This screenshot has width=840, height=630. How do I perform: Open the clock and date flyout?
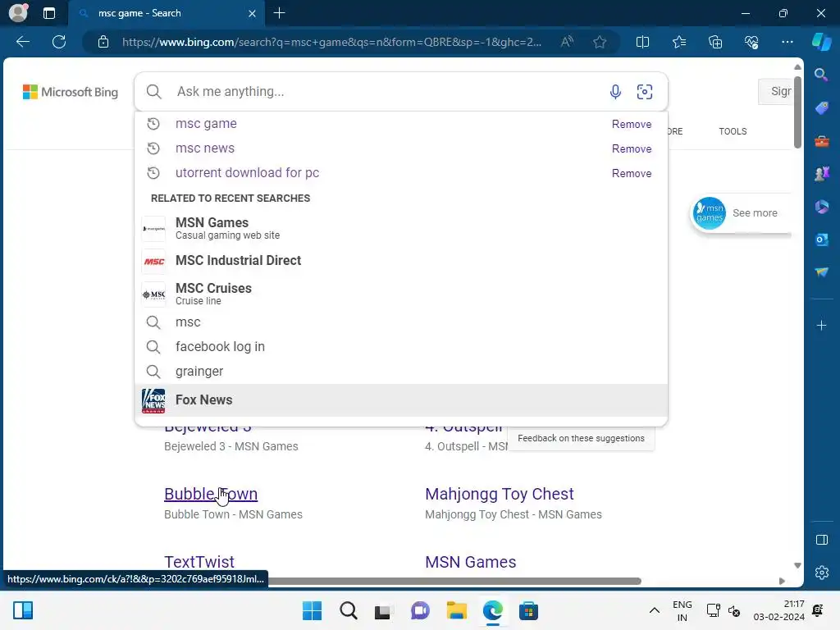click(778, 610)
